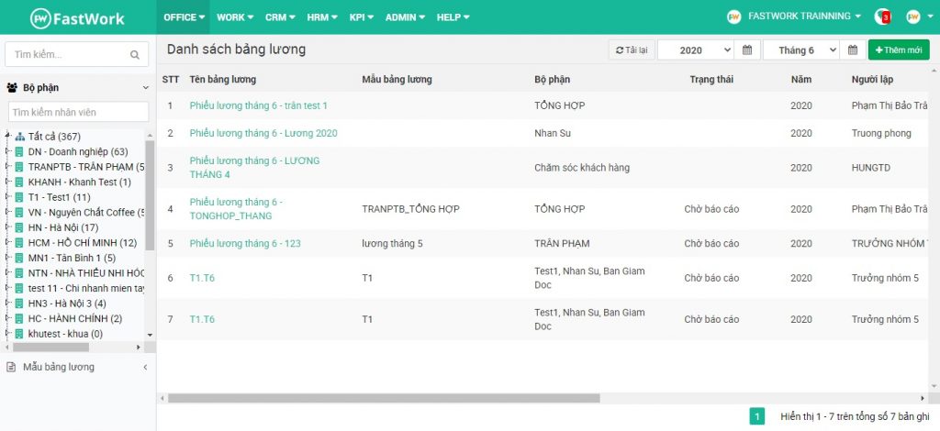
Task: Click the table horizontal scrollbar
Action: coord(384,398)
